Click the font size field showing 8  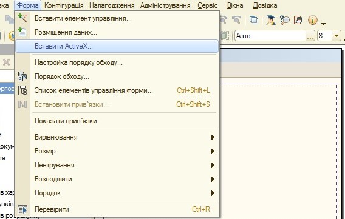click(x=324, y=36)
